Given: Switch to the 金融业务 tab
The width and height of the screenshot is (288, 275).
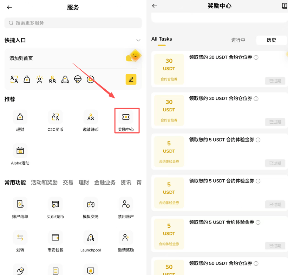Looking at the screenshot, I should 105,183.
